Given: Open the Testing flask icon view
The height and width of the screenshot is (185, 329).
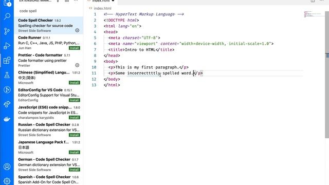Looking at the screenshot, I should point(7,75).
